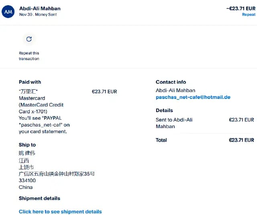The height and width of the screenshot is (215, 257).
Task: Select the Mastercard Credit Card x-1701 text
Action: point(41,105)
